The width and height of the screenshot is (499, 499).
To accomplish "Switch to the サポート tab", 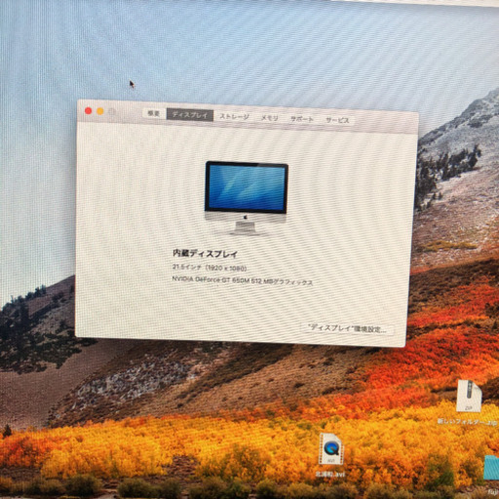I will [x=302, y=119].
